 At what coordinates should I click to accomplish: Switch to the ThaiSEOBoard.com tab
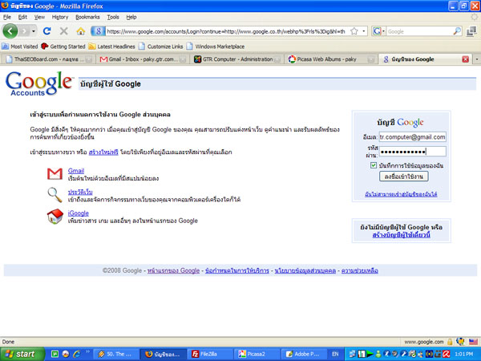click(48, 59)
